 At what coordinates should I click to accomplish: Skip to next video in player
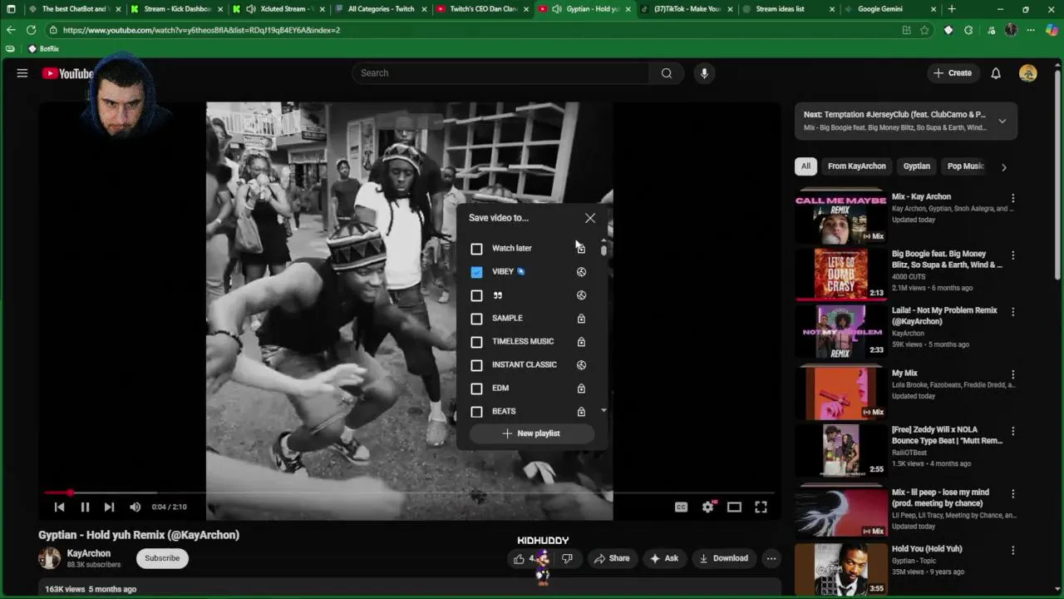tap(109, 507)
